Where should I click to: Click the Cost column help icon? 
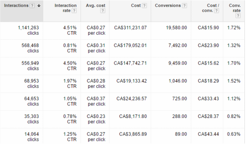click(144, 6)
